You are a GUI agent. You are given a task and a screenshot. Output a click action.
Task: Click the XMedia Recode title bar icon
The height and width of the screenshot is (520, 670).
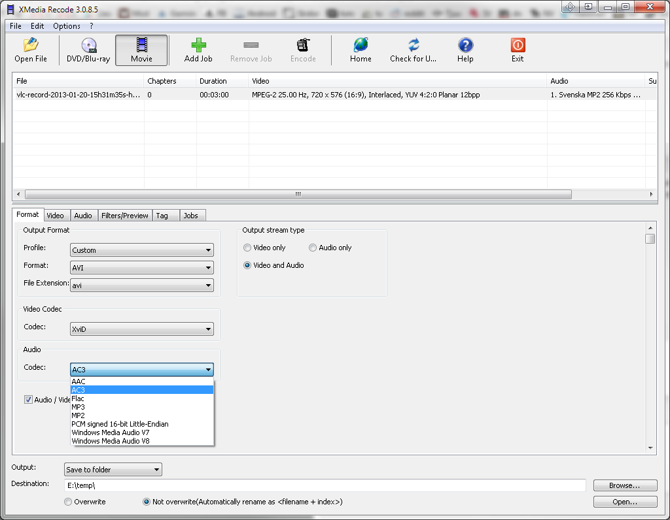pos(10,9)
